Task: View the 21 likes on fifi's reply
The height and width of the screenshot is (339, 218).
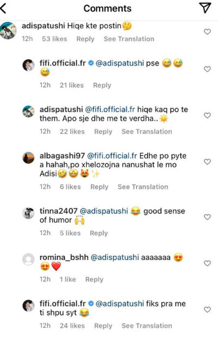Action: (72, 85)
